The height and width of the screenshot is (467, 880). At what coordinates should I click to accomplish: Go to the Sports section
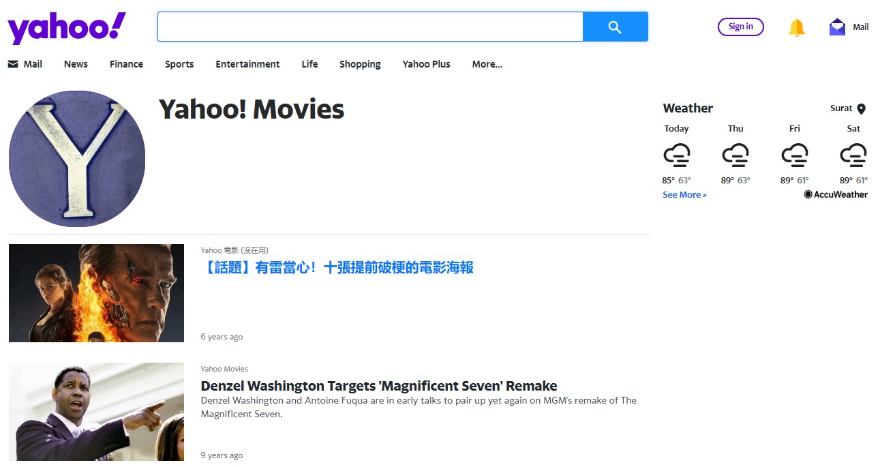(179, 64)
